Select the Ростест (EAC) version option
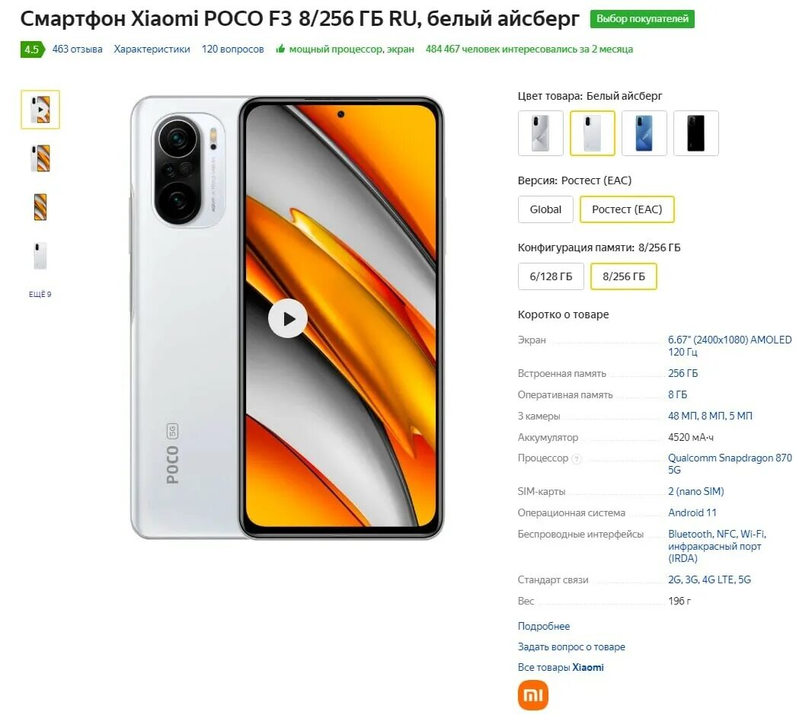The width and height of the screenshot is (796, 715). point(627,209)
